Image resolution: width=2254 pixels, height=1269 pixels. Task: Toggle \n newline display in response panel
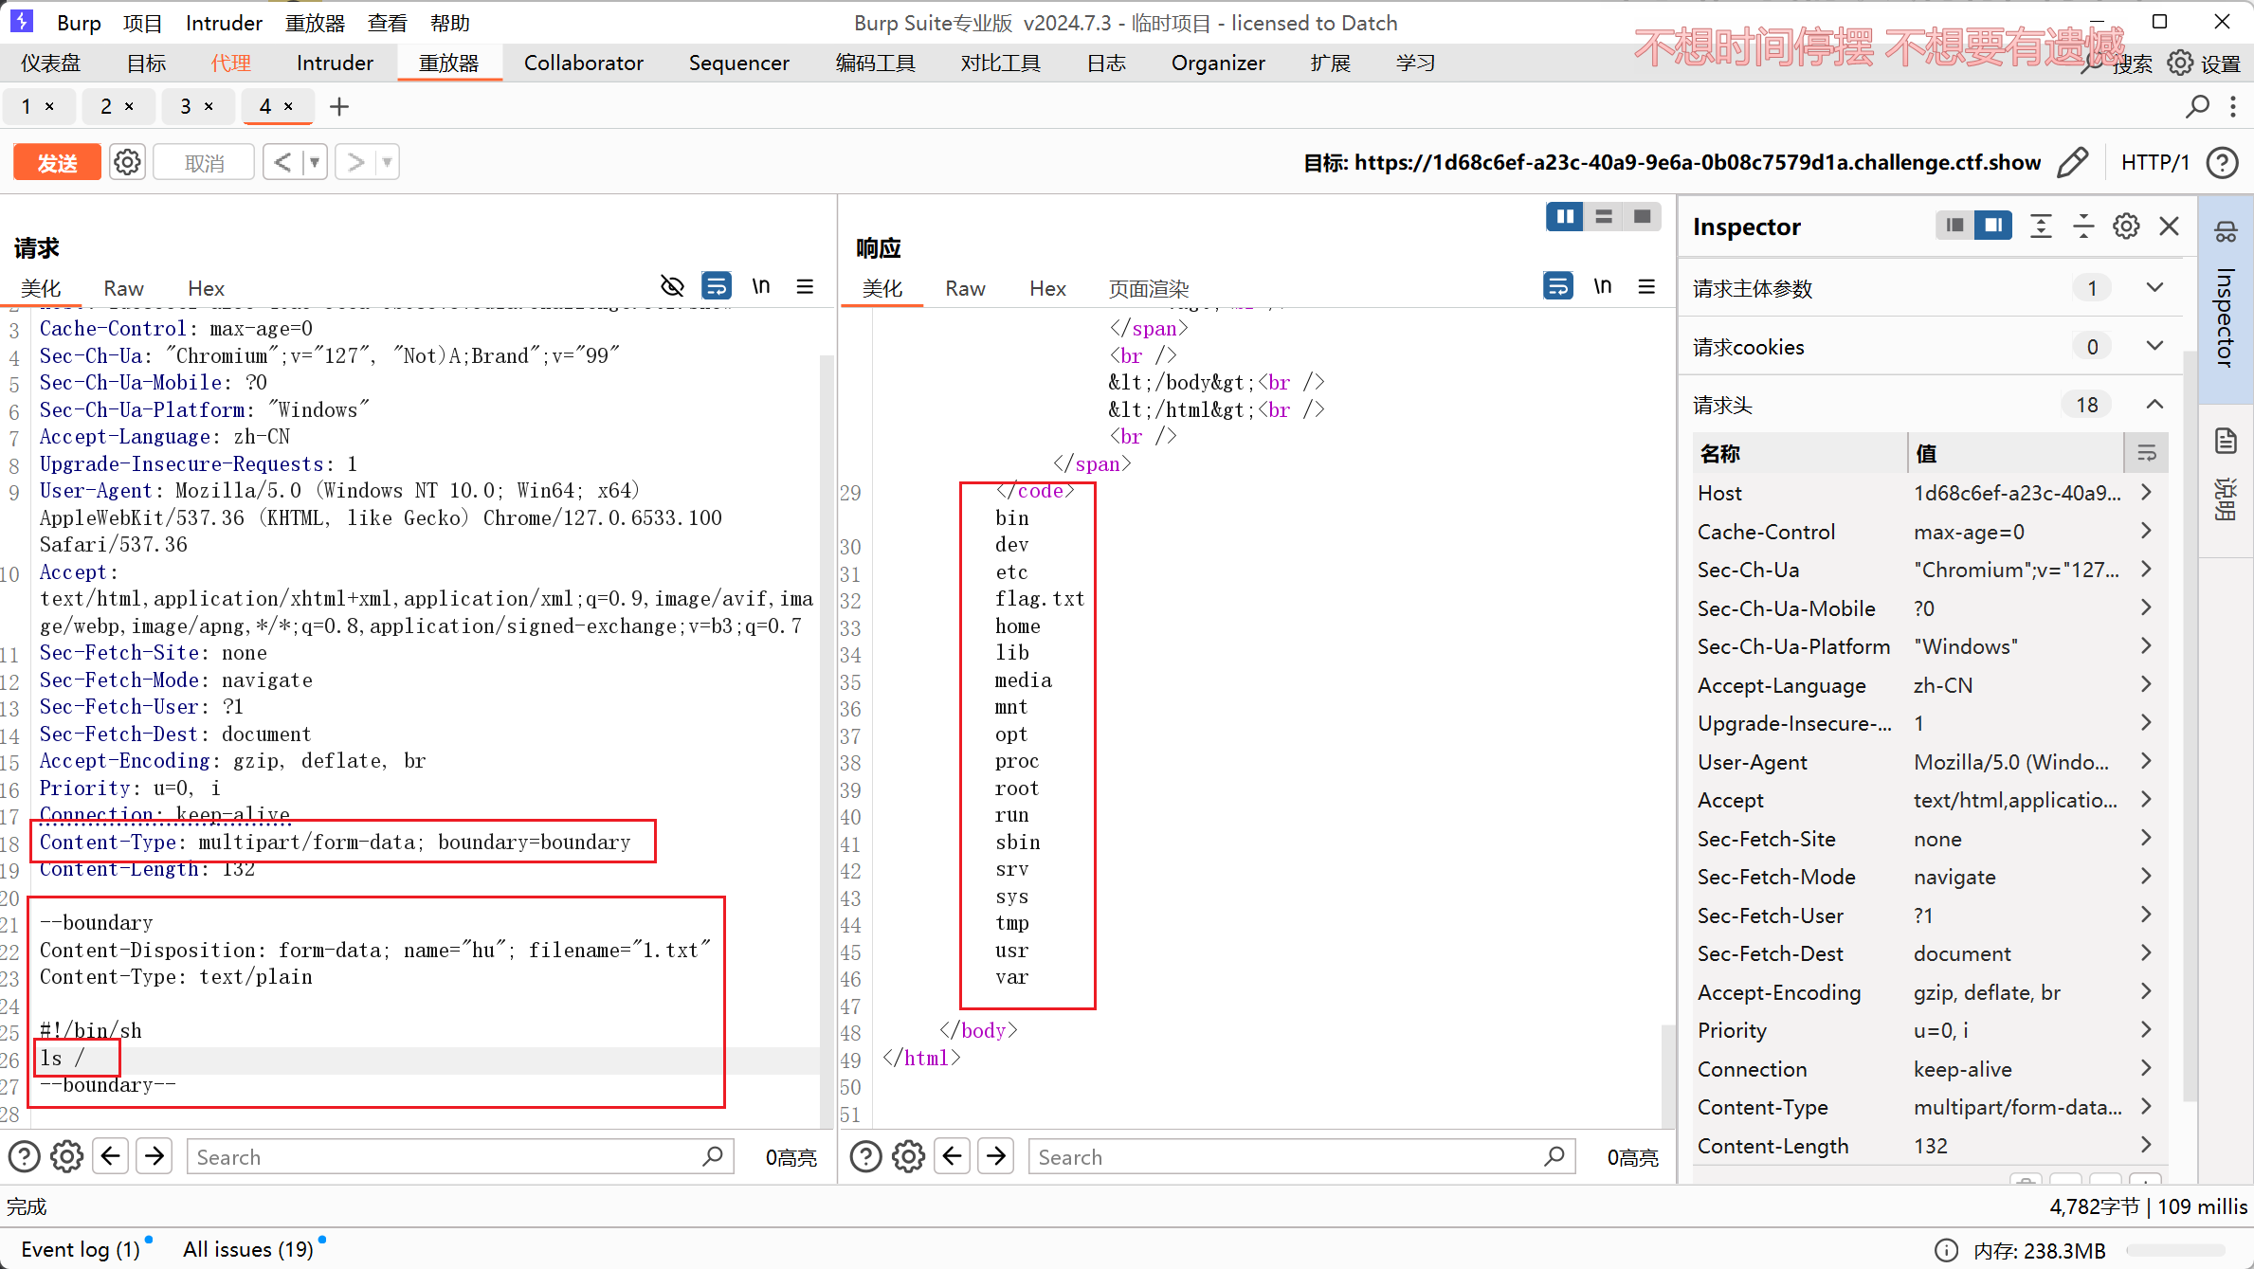[1603, 285]
